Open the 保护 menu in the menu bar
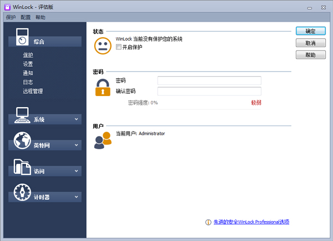The image size is (333, 241). (x=11, y=17)
